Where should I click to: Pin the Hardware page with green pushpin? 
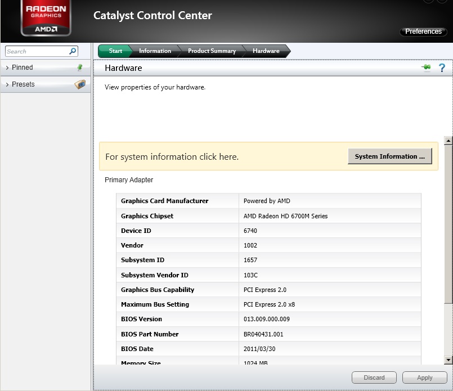coord(426,68)
